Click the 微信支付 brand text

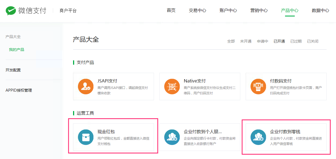coord(32,11)
